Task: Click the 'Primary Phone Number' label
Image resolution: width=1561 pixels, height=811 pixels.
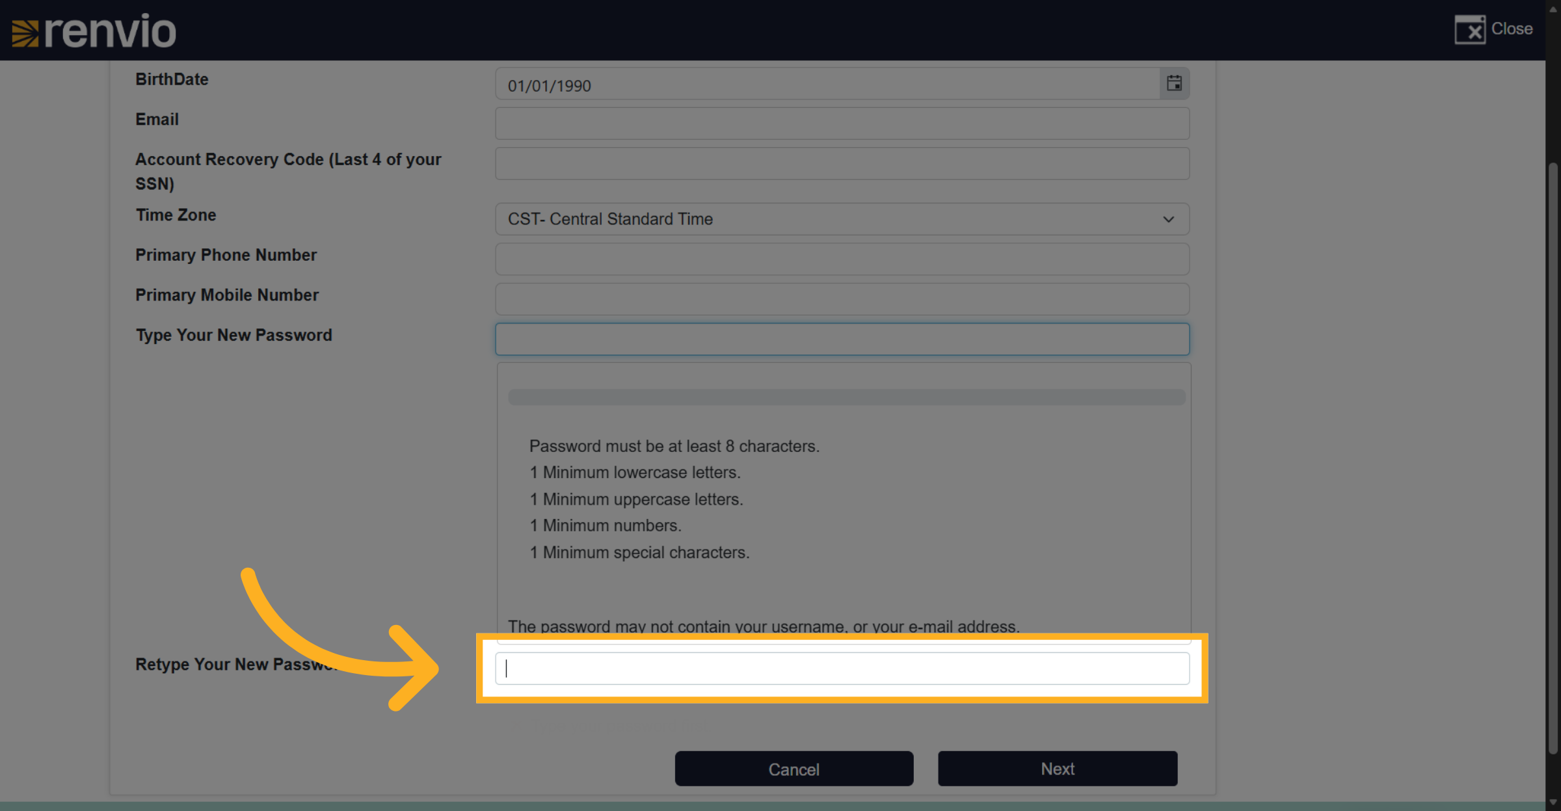Action: coord(226,255)
